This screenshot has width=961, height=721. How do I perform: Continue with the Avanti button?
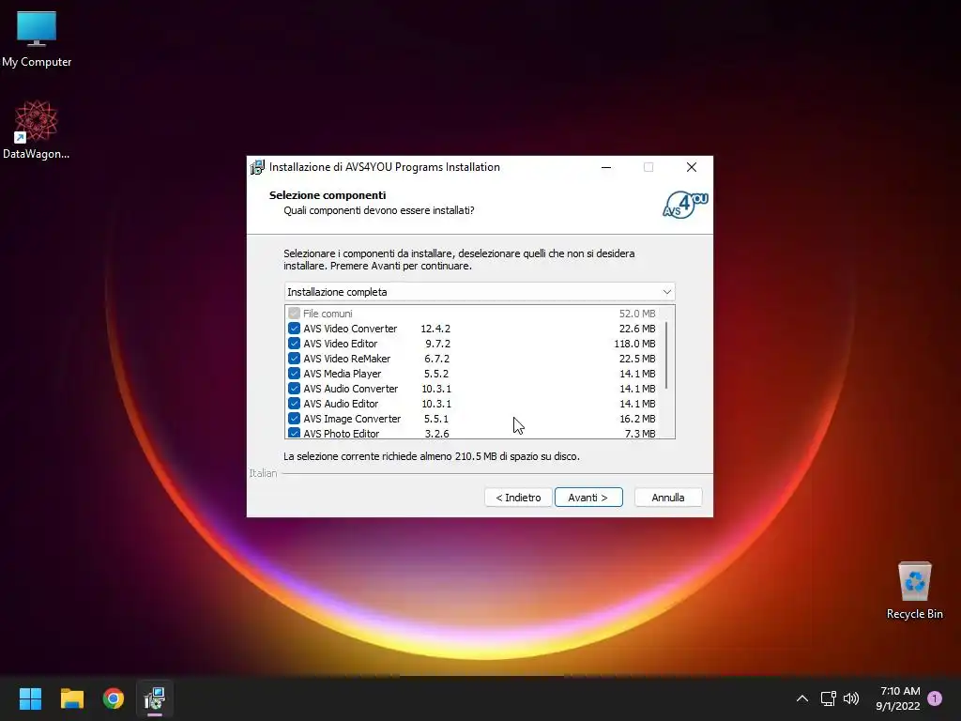[x=588, y=498]
